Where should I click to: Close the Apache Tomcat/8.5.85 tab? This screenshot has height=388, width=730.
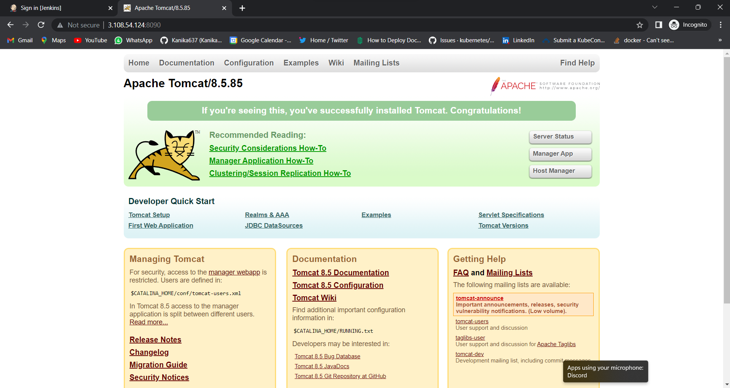pos(224,8)
